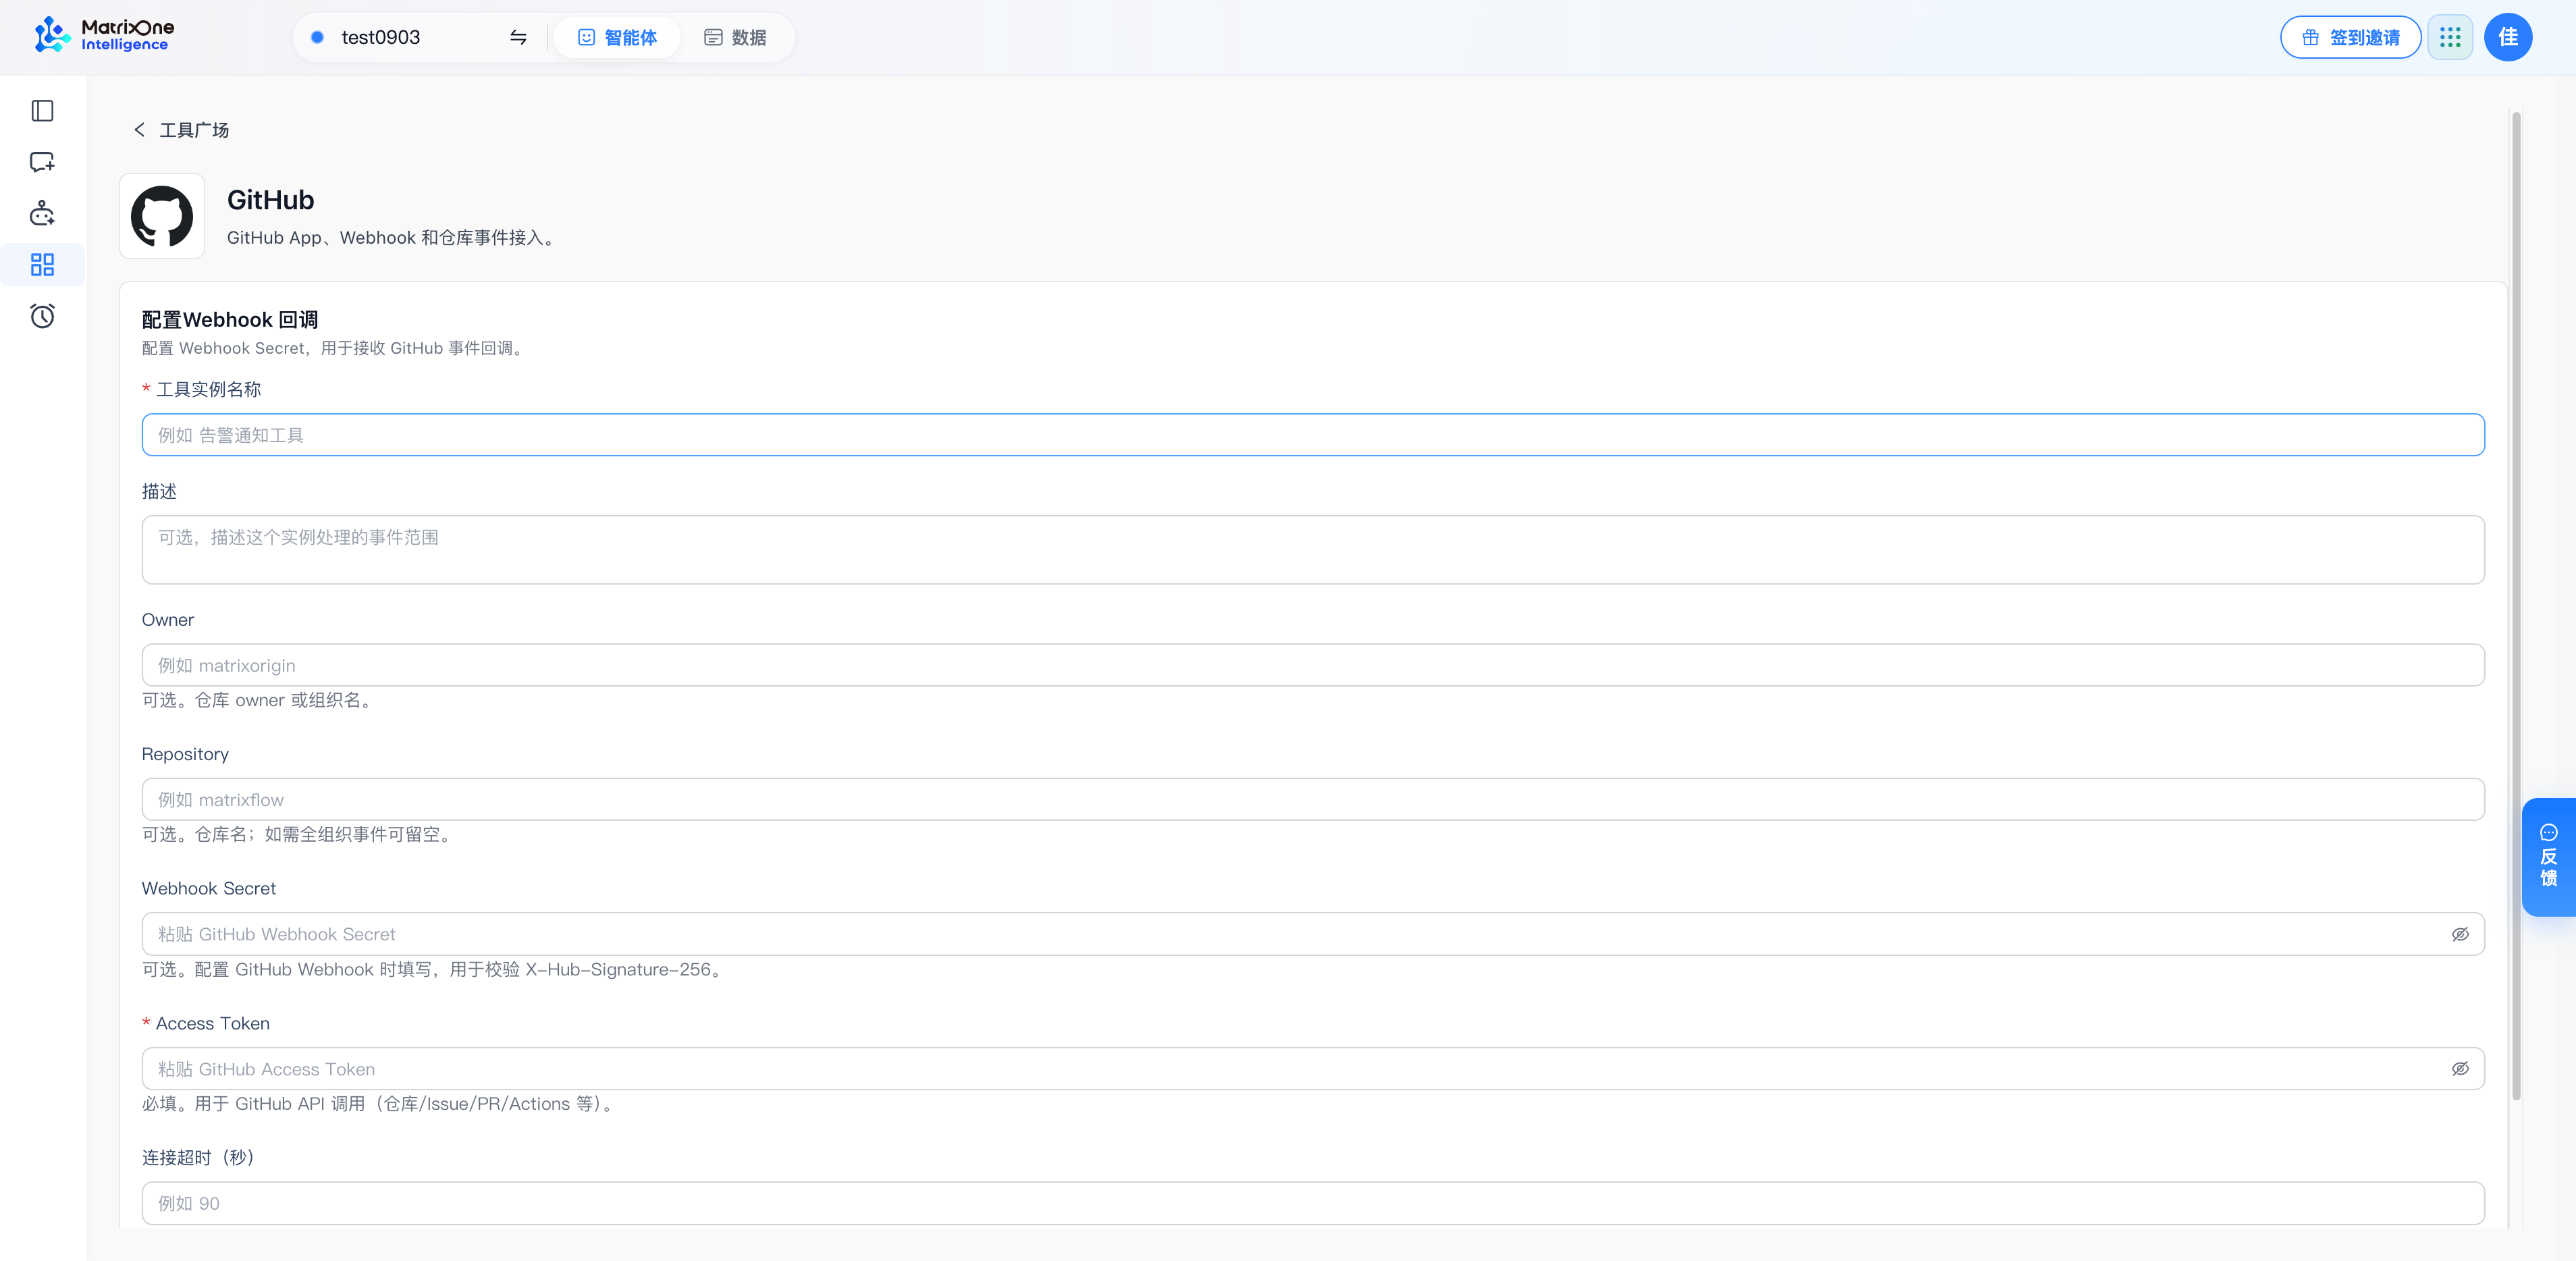Click the GitHub logo image

coord(162,216)
